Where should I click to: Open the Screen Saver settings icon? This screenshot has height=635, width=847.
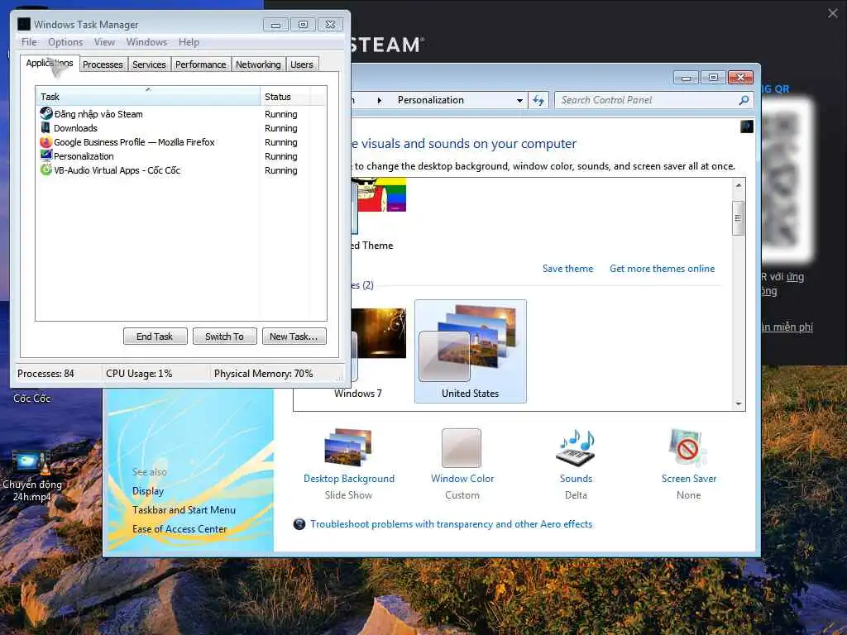[x=687, y=447]
